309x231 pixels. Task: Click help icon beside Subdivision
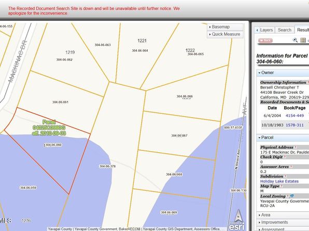click(285, 176)
